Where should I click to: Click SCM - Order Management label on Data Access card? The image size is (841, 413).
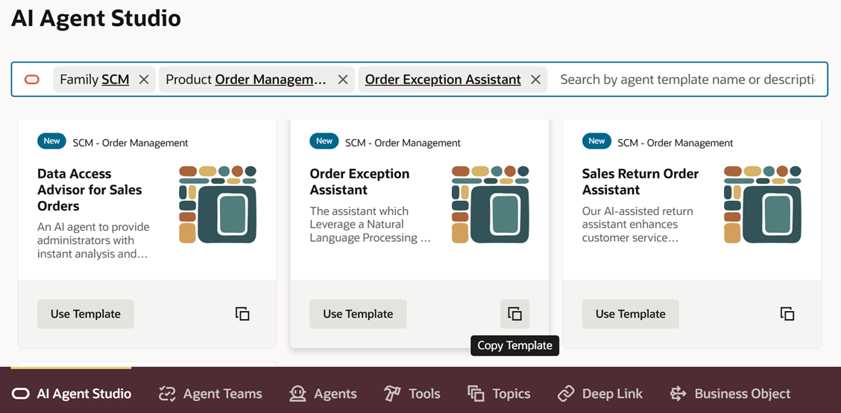point(130,143)
